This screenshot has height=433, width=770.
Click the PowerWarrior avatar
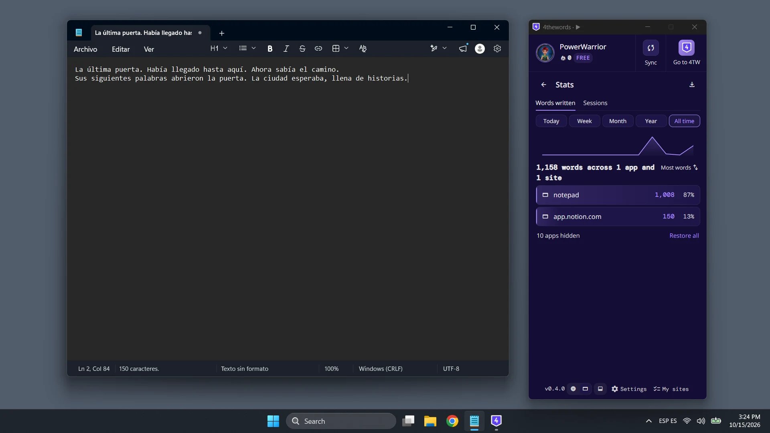[545, 53]
